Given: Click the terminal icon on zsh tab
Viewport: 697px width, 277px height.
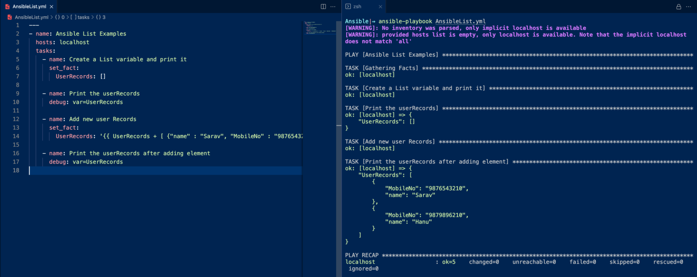Looking at the screenshot, I should [x=348, y=6].
